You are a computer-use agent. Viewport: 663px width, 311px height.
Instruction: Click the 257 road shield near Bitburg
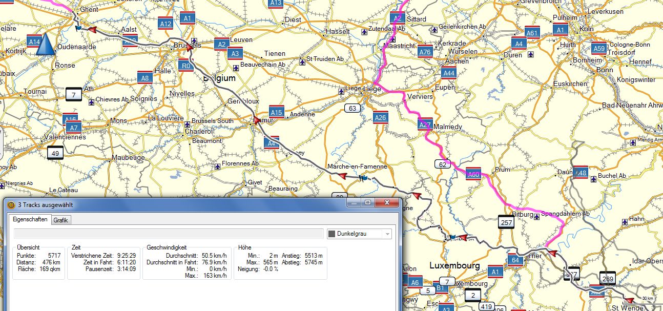(506, 222)
